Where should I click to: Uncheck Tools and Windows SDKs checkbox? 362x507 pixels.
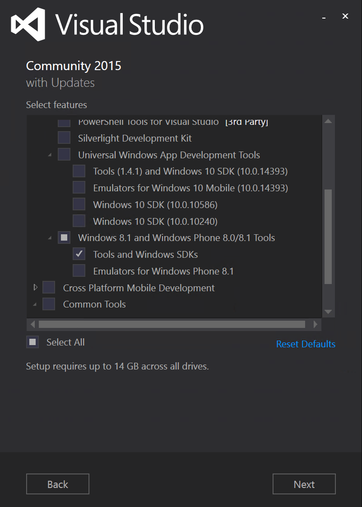coord(79,254)
